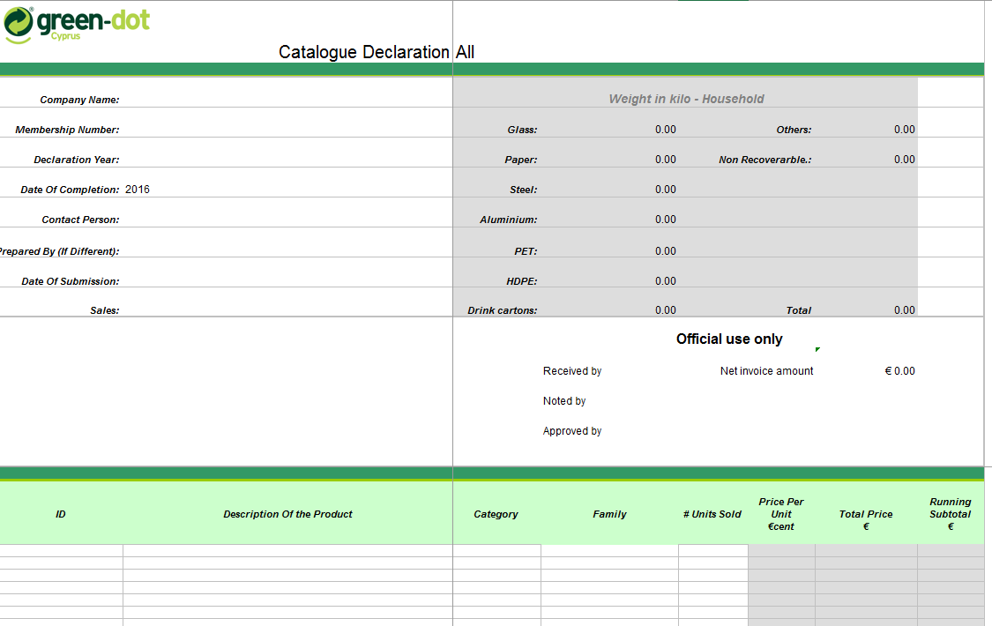Click the Category column header
992x626 pixels.
[x=496, y=514]
